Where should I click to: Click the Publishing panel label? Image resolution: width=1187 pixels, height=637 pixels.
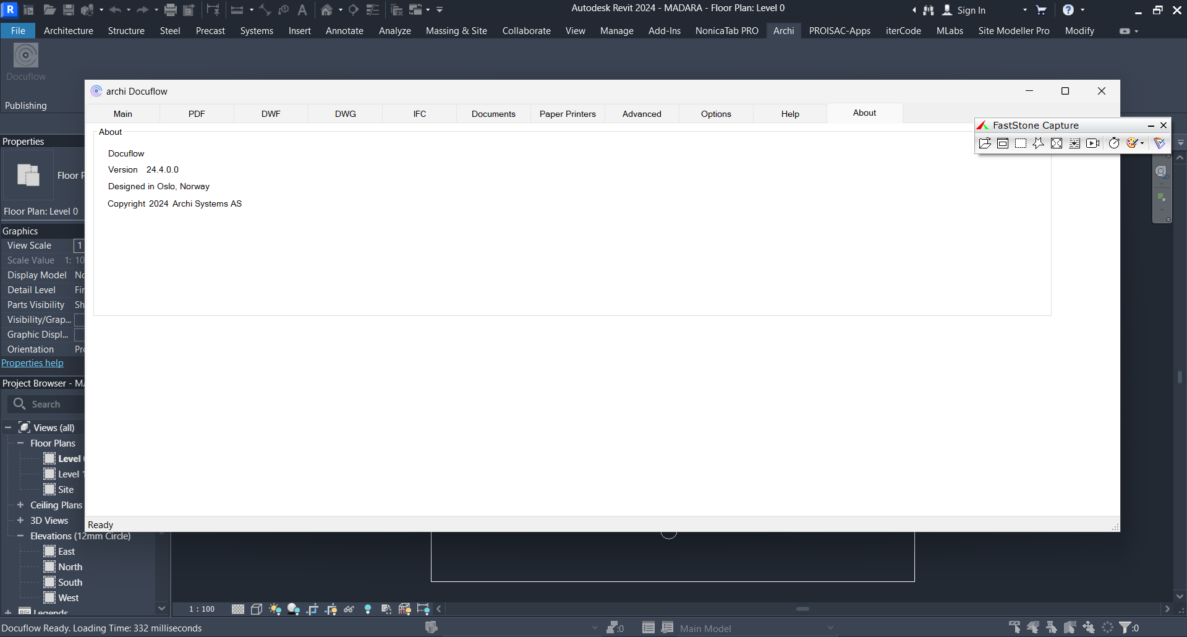[25, 106]
